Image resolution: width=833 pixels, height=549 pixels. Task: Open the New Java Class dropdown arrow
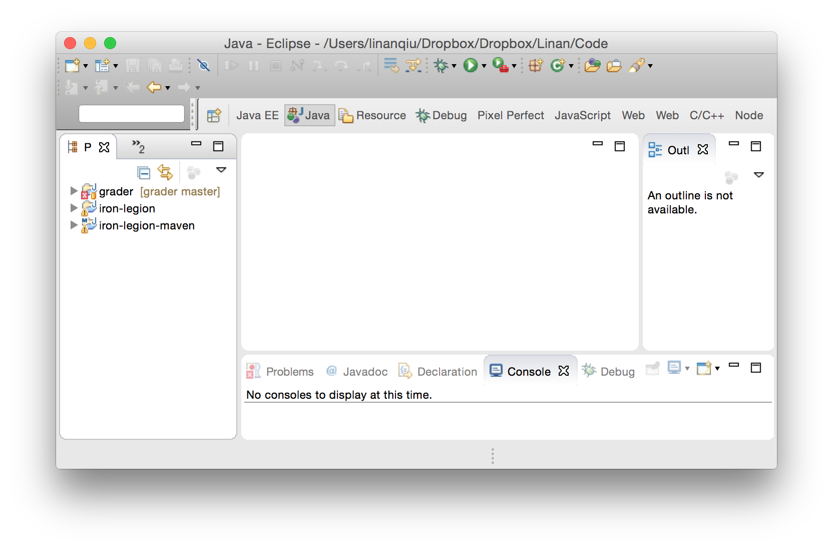point(571,66)
